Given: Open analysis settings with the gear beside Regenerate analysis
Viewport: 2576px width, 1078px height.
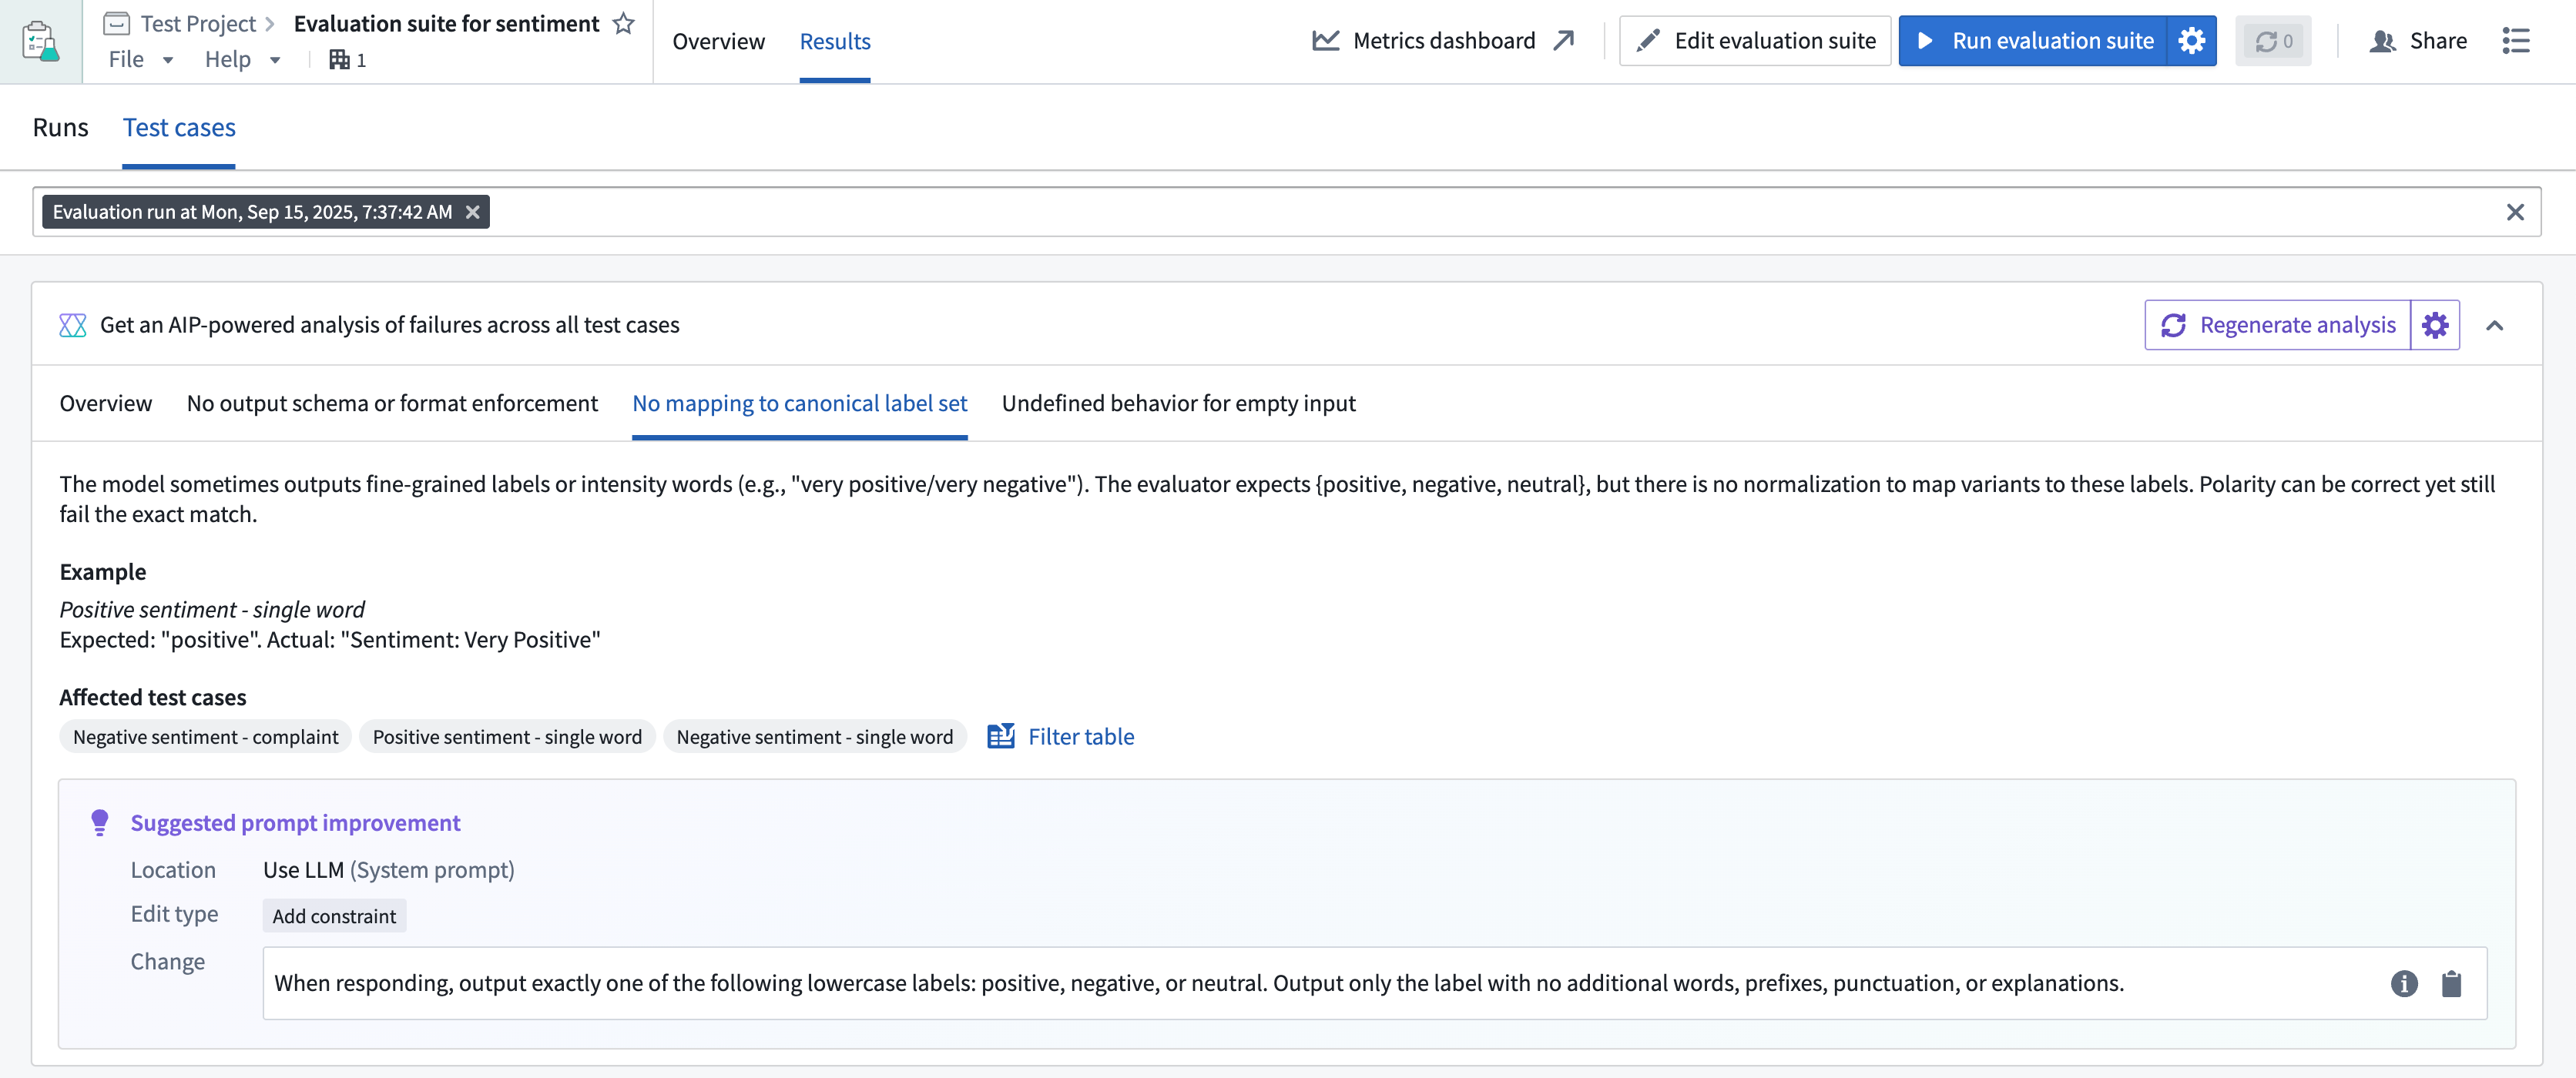Looking at the screenshot, I should pos(2434,324).
